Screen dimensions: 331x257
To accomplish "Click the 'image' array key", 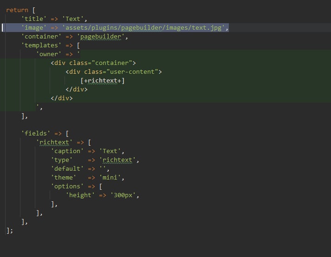I will (34, 28).
